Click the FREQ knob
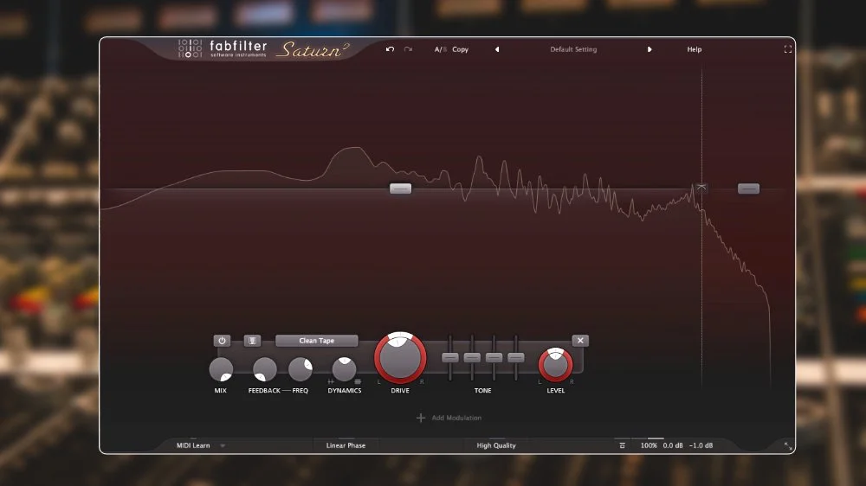 point(301,369)
